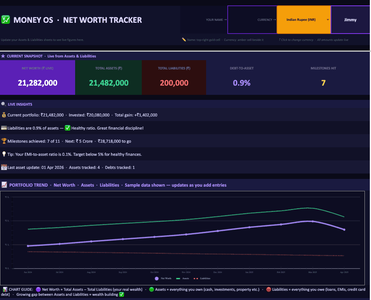Click the chart icon beside Portfolio Trend heading
371x300 pixels.
(4, 185)
